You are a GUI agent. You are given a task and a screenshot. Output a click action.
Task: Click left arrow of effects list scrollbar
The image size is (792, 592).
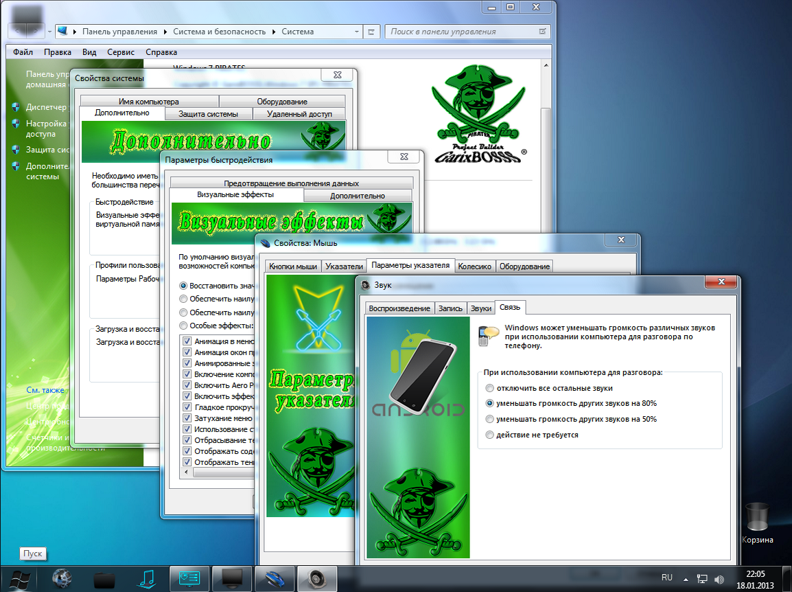click(x=187, y=473)
